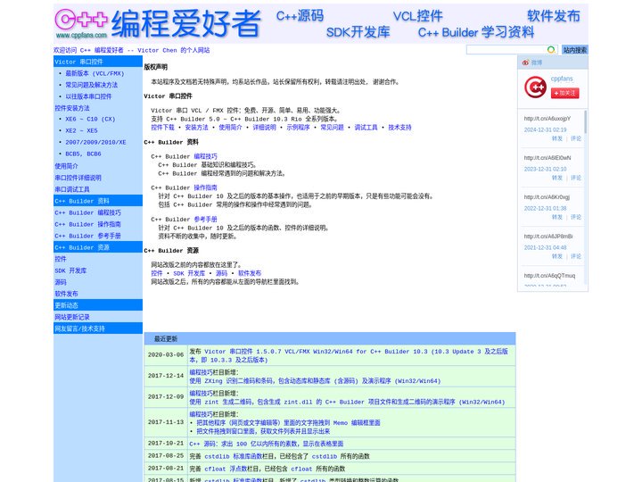Open 软件发布 sidebar link

click(x=66, y=294)
